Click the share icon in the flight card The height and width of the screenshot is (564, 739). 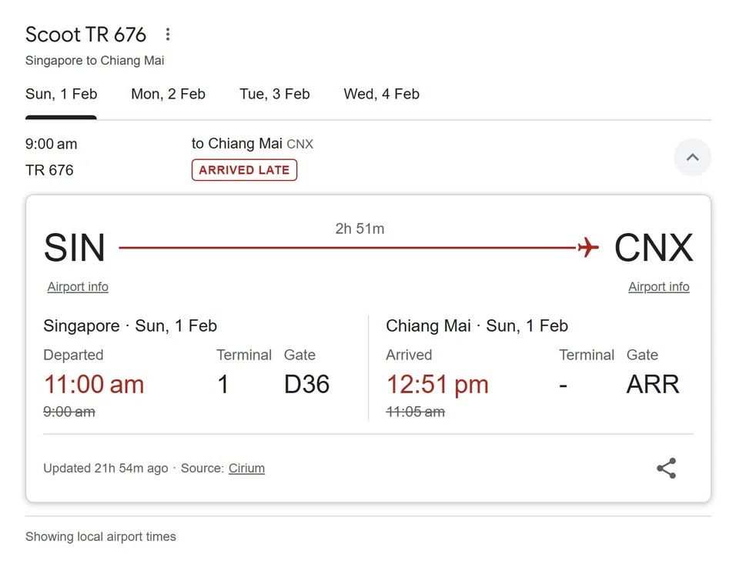pos(666,468)
